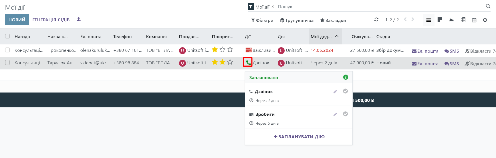Screen dimensions: 496x158
Task: Open the graph view
Action: [451, 20]
